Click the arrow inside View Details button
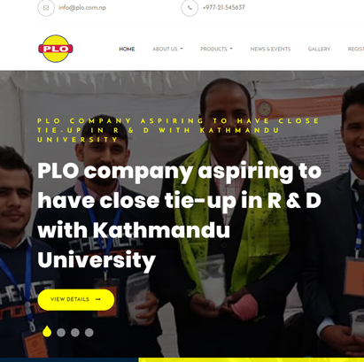This screenshot has height=362, width=364. [x=98, y=299]
